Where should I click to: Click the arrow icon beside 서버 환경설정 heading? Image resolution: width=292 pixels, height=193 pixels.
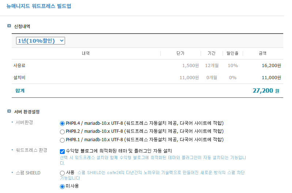point(9,111)
